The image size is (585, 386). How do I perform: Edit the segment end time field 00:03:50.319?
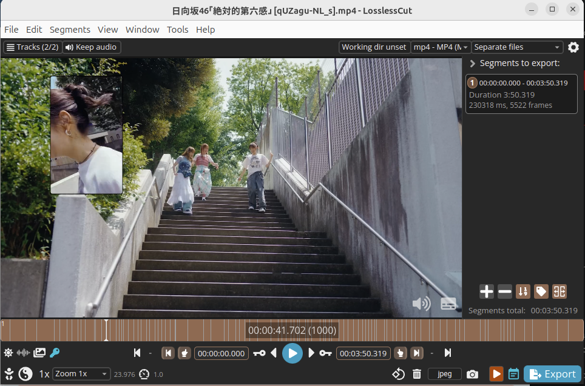pyautogui.click(x=363, y=353)
